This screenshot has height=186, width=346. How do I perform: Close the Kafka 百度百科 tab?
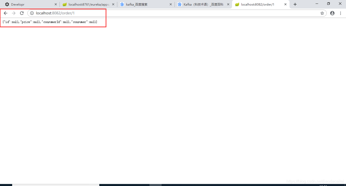(x=228, y=4)
